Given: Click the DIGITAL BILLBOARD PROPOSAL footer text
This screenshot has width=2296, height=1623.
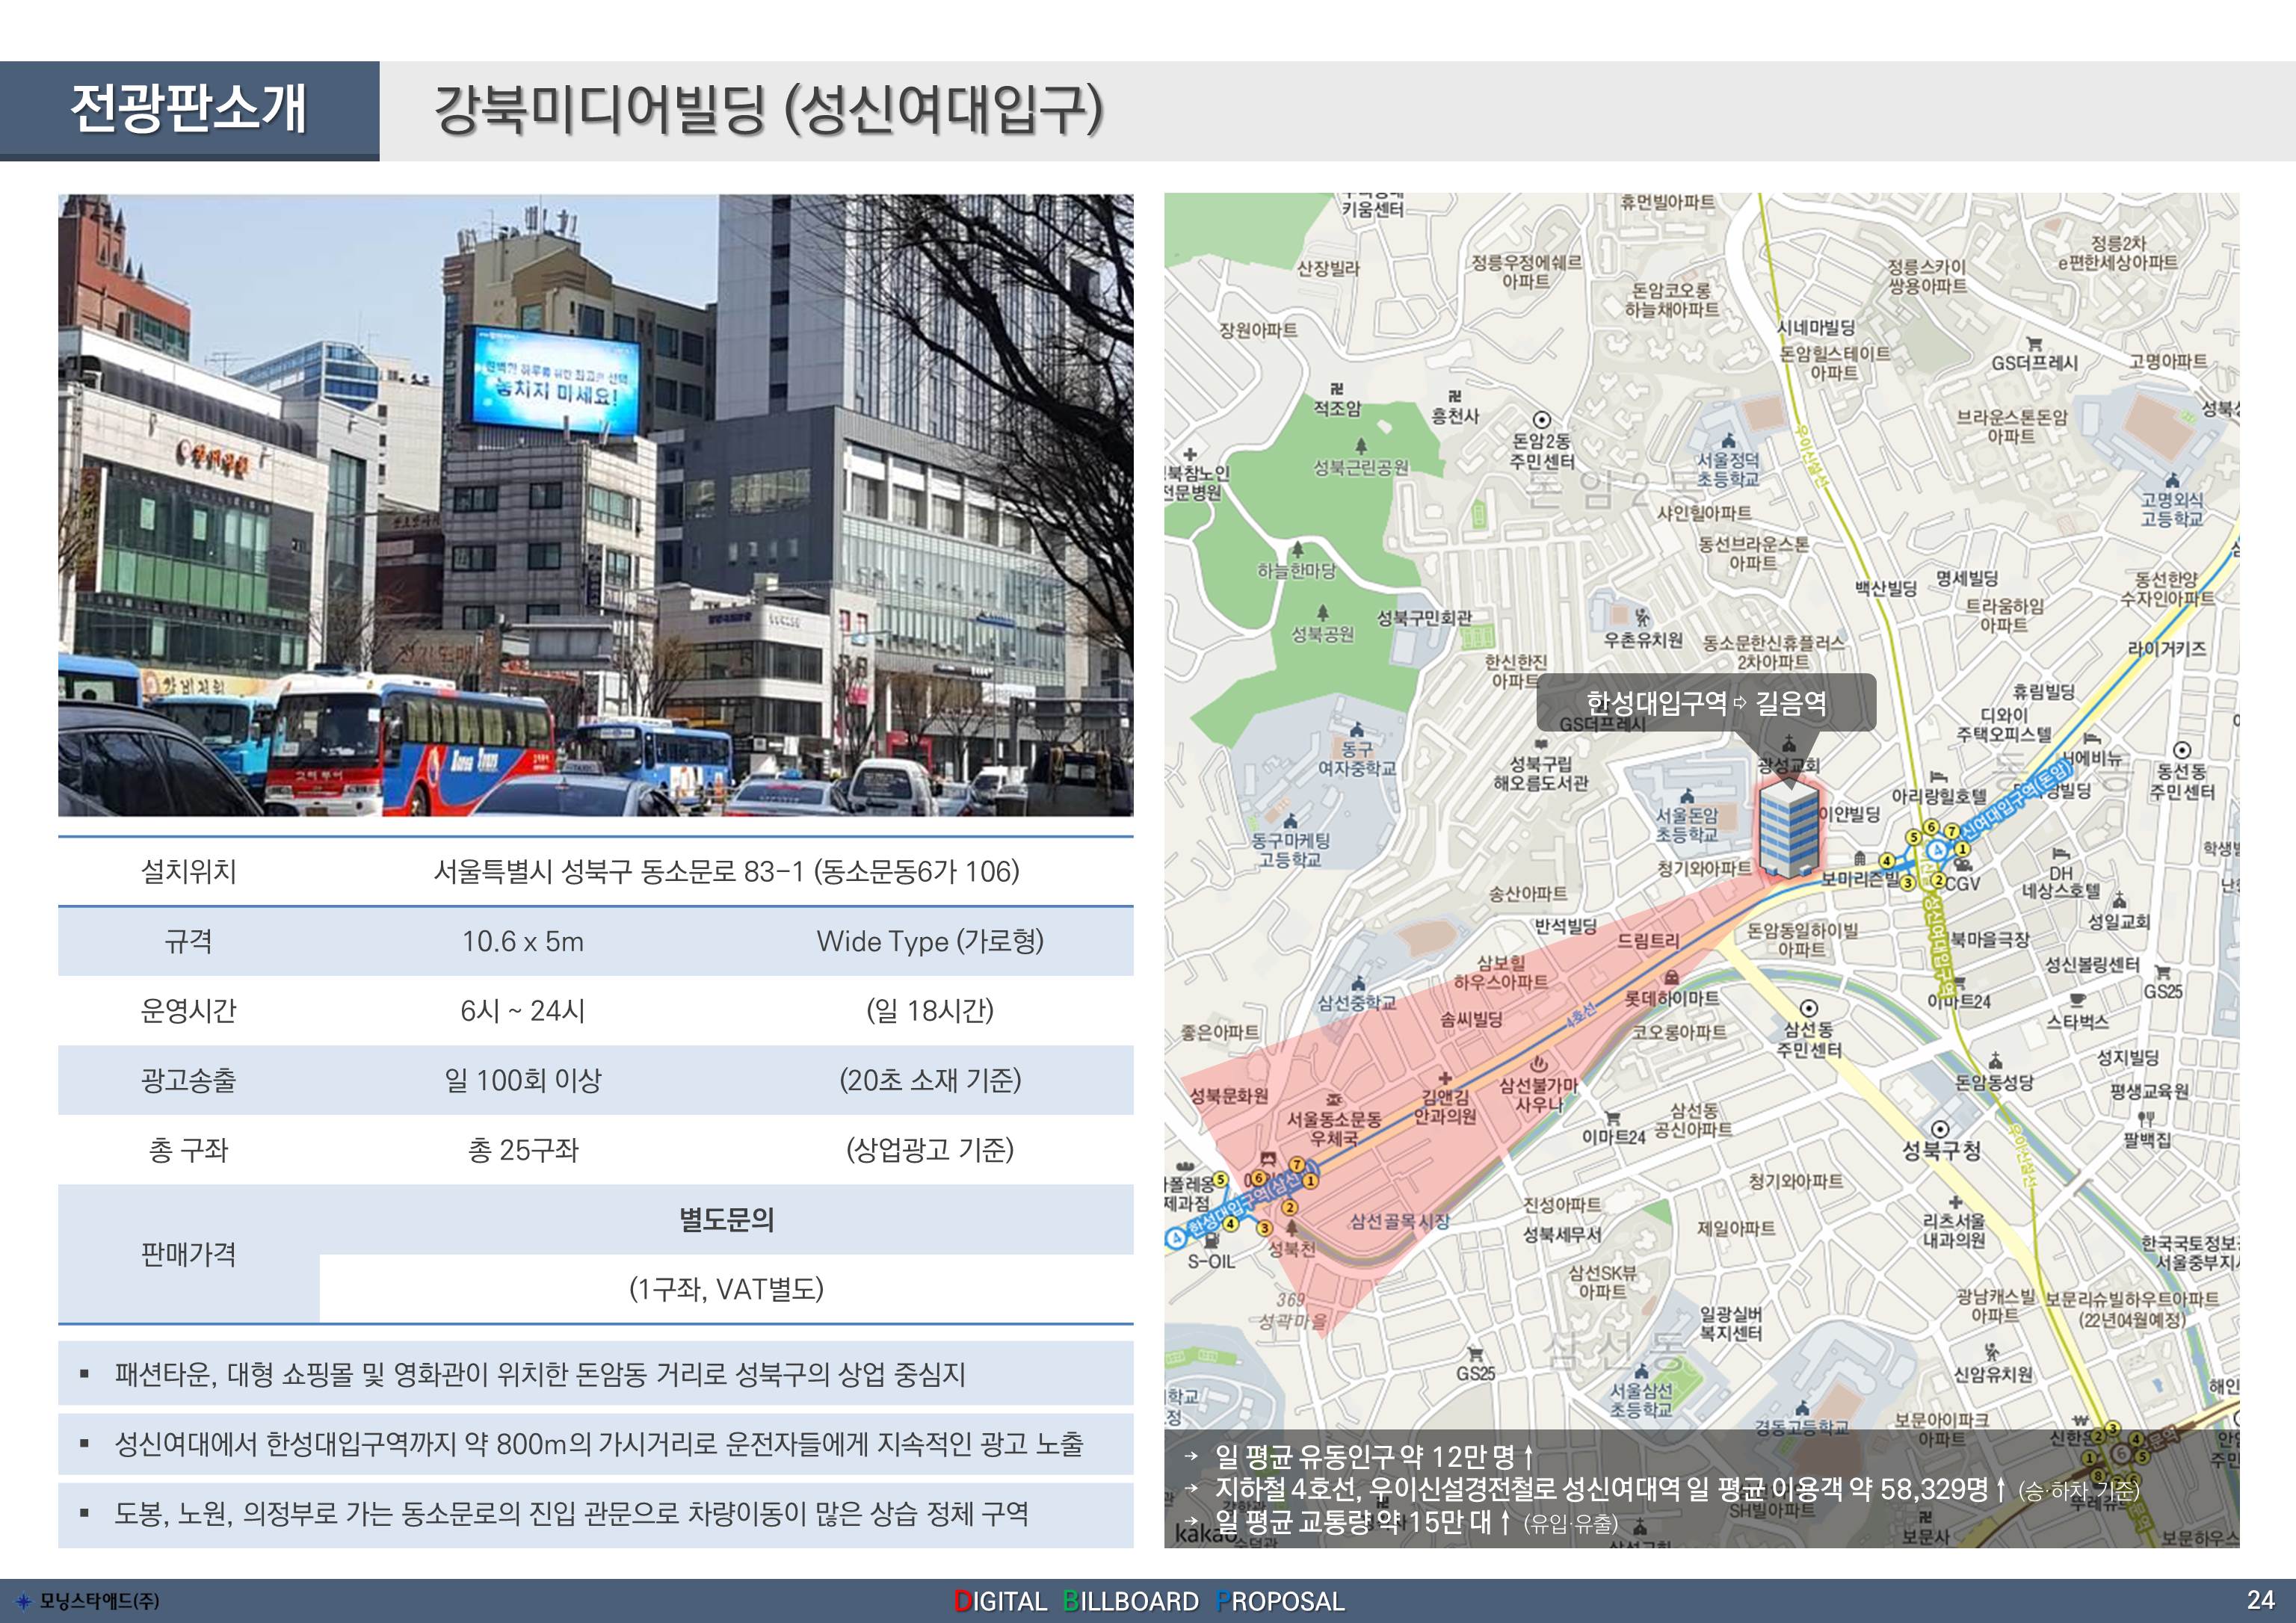Looking at the screenshot, I should [x=1149, y=1601].
